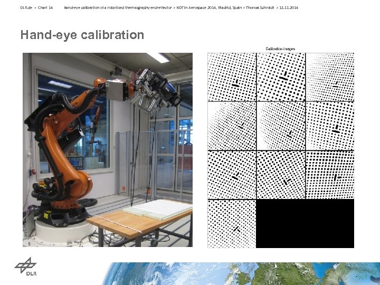The image size is (380, 285).
Task: Click the 'Chart 14' header label
Action: pyautogui.click(x=45, y=8)
